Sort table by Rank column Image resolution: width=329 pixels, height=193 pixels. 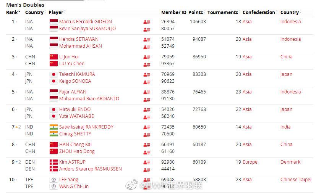point(13,12)
